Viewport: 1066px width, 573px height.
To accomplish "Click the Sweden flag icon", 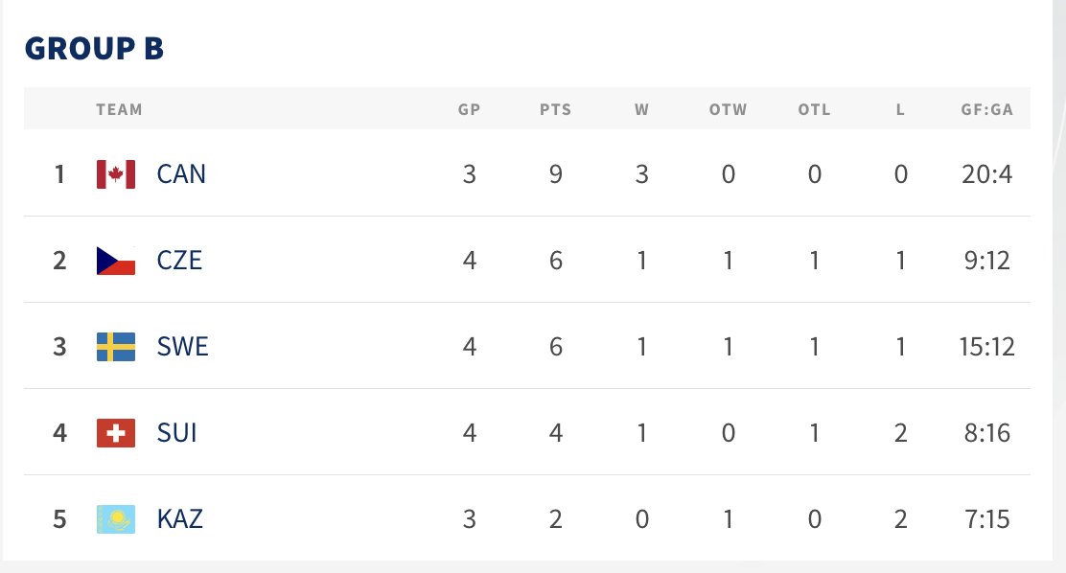I will click(x=116, y=346).
